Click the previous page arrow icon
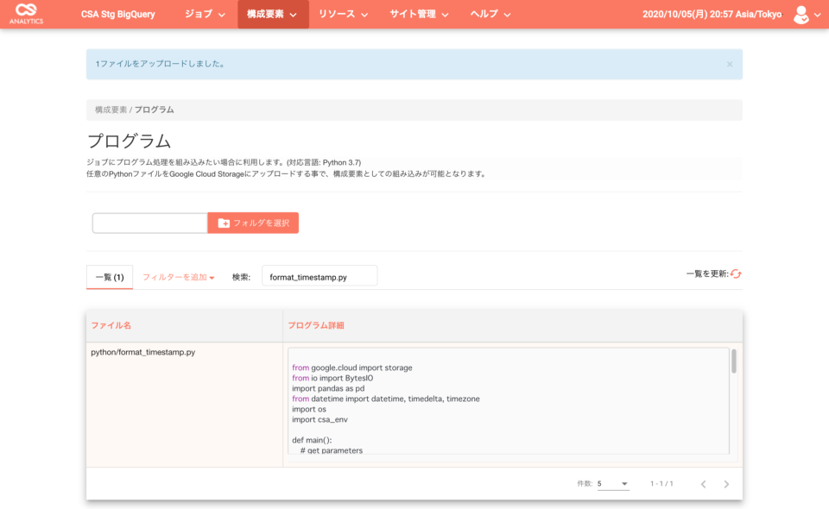829x509 pixels. [x=704, y=483]
